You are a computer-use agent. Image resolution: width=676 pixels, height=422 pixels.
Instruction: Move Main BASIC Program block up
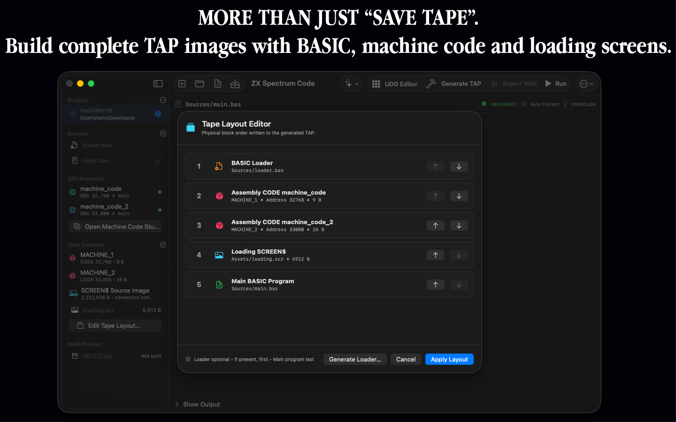[435, 285]
